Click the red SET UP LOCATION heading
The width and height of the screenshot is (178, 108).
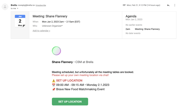tap(69, 80)
